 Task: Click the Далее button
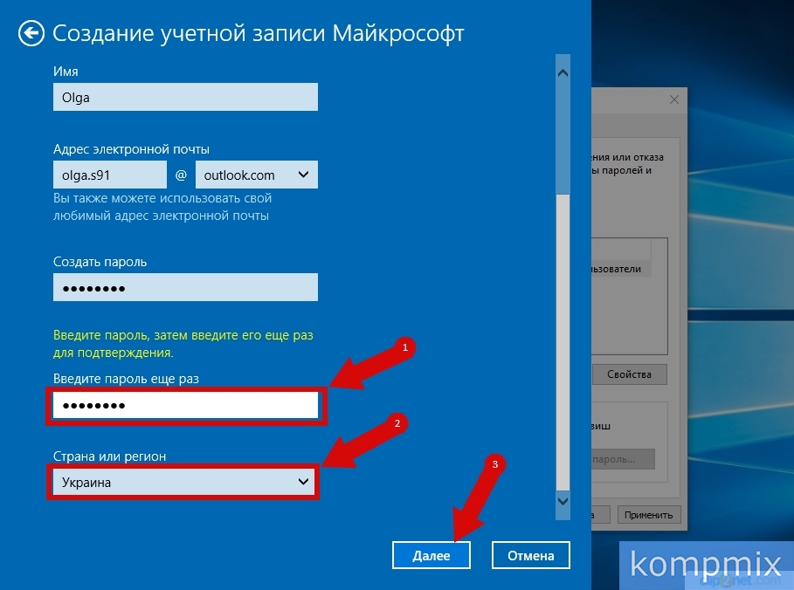pos(432,555)
